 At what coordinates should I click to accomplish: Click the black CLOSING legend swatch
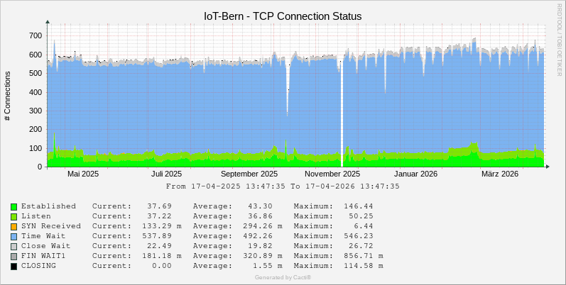pos(13,266)
